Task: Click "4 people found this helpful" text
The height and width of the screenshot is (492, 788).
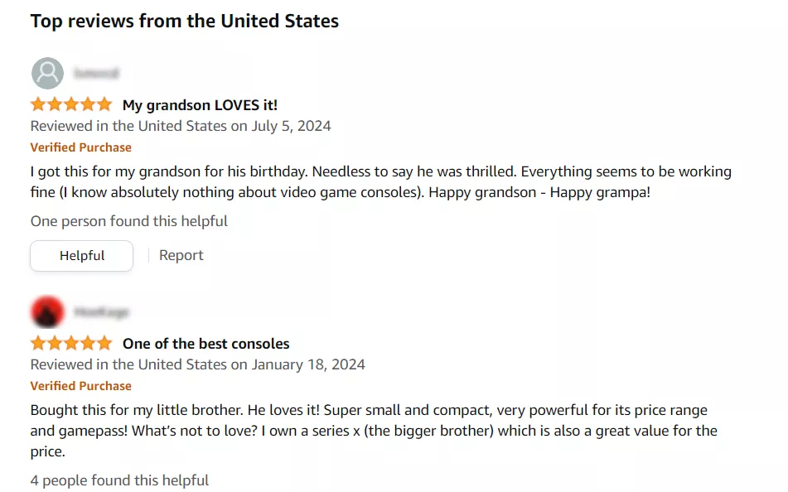Action: coord(119,480)
